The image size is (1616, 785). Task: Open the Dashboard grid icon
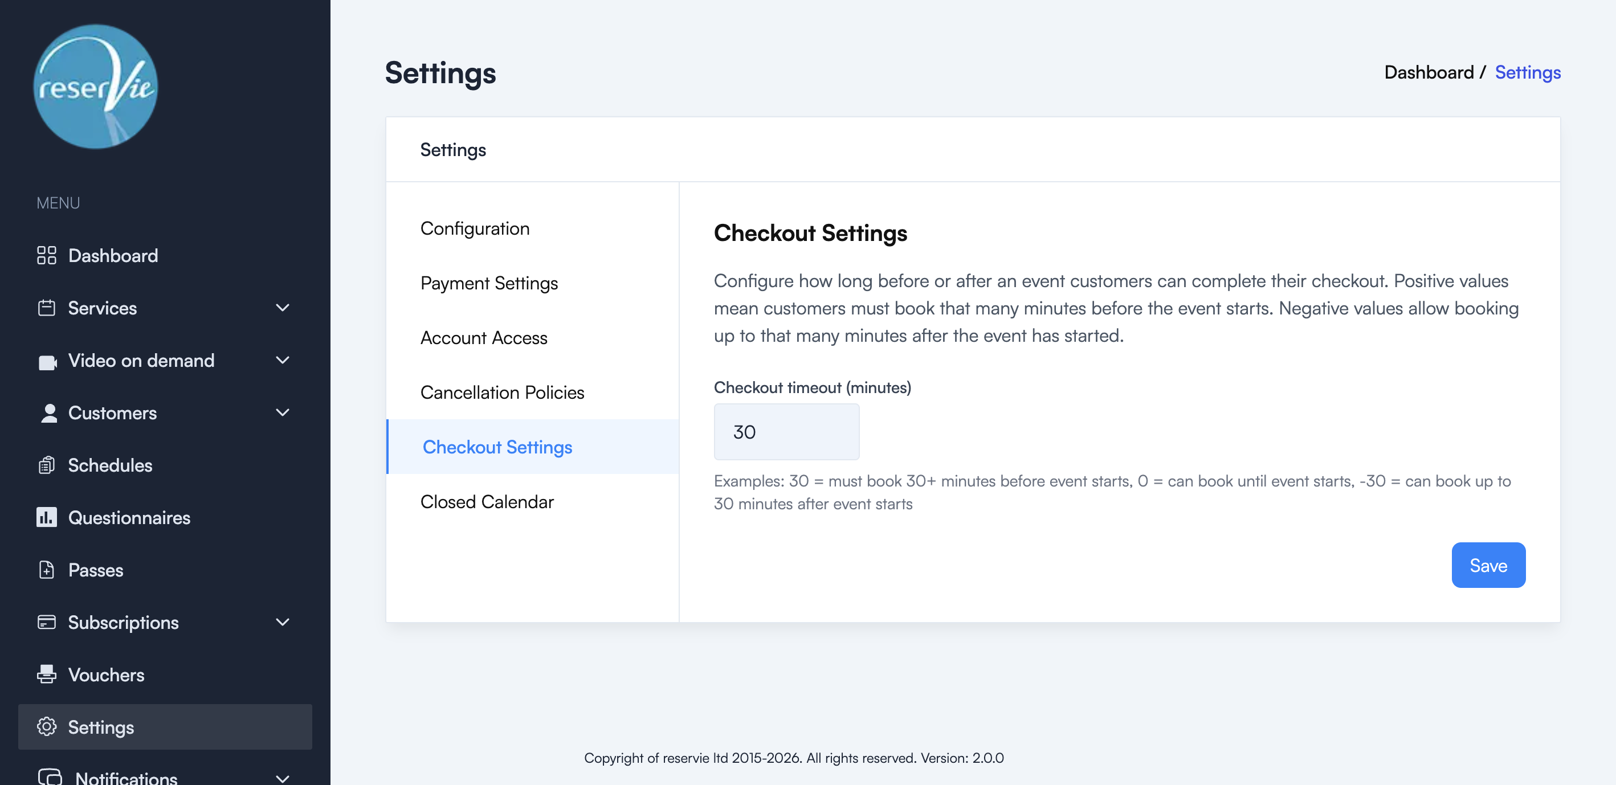[x=46, y=255]
